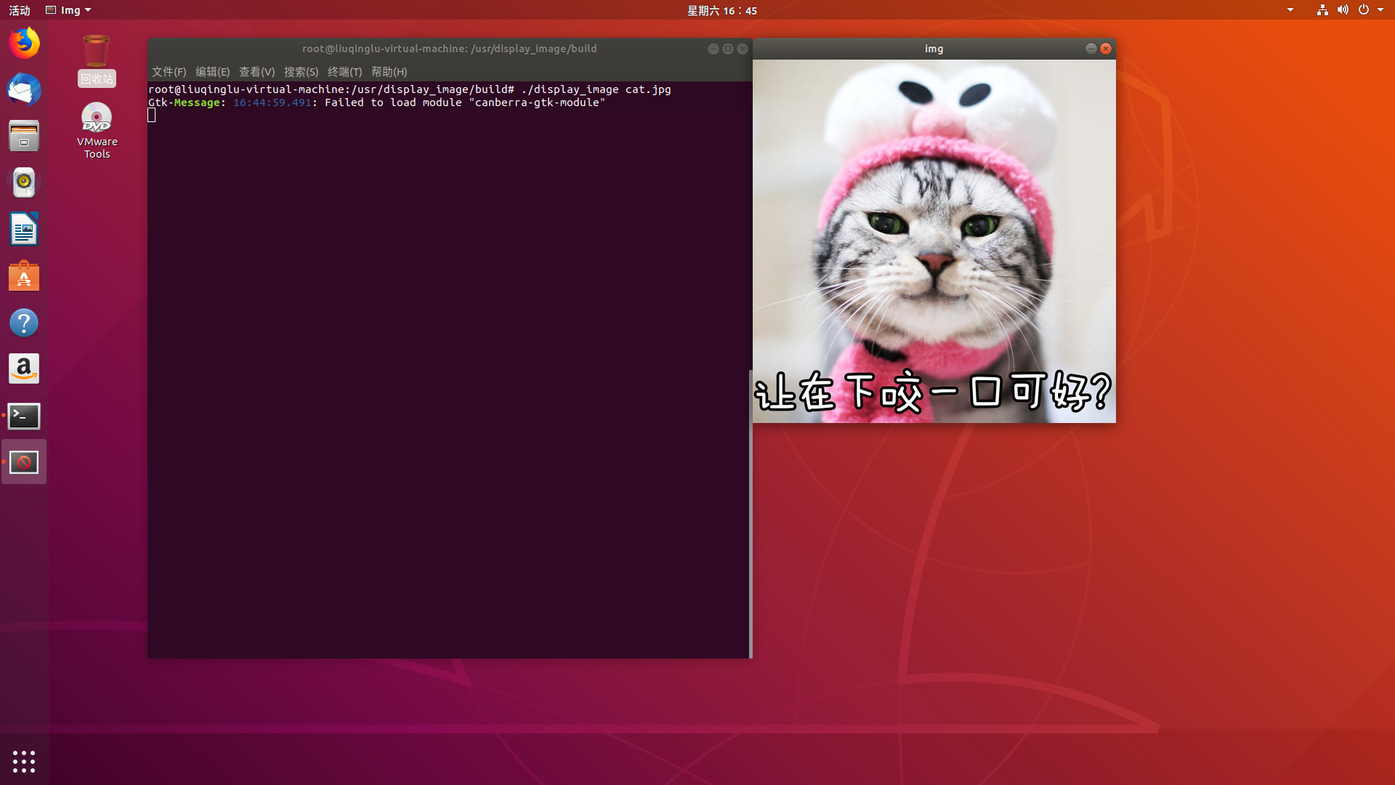Open Ubuntu Software store icon
This screenshot has width=1395, height=785.
[x=24, y=276]
